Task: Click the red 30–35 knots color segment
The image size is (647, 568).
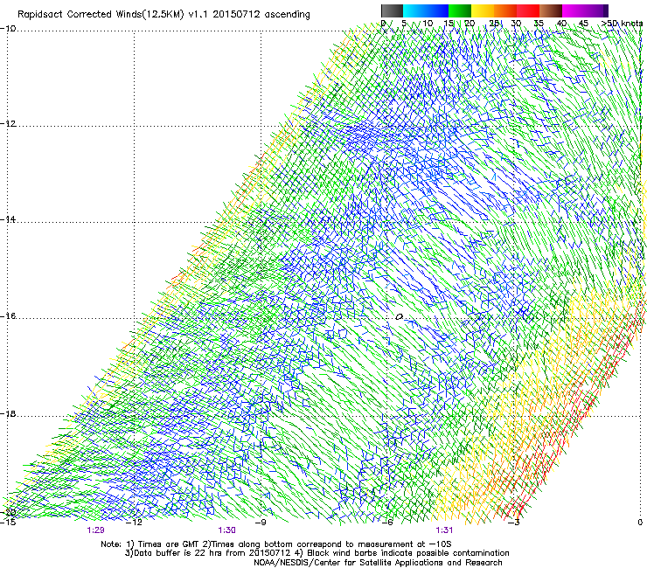Action: click(x=528, y=10)
